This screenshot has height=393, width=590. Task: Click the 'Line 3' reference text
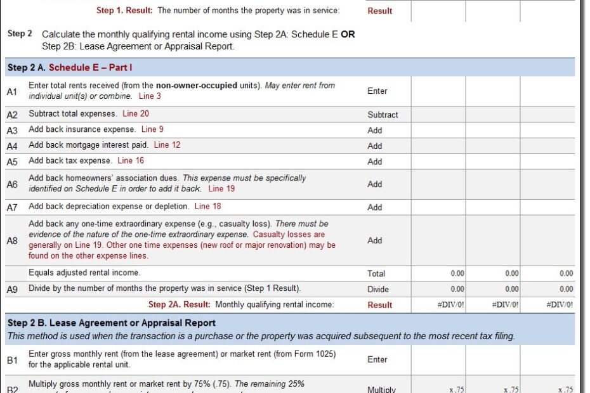tap(150, 96)
